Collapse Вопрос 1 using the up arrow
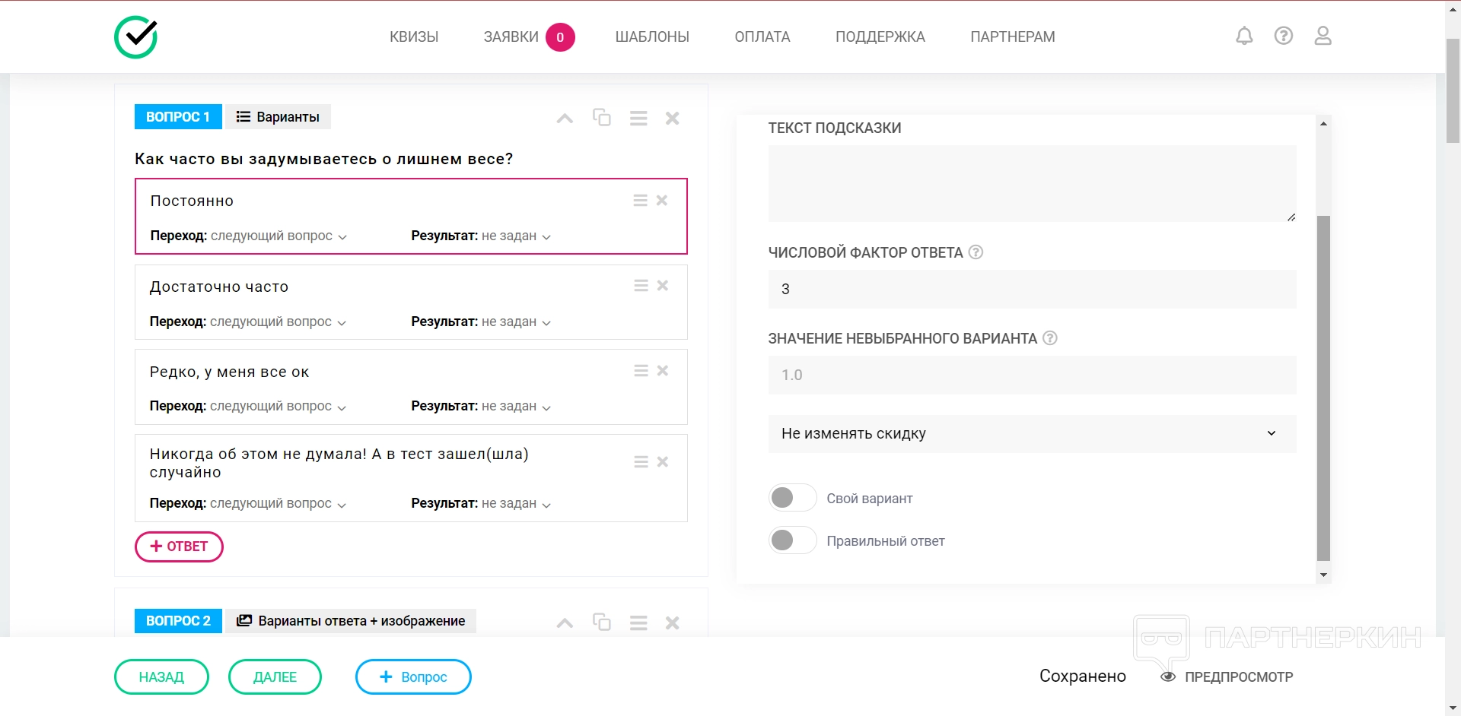 pos(565,118)
